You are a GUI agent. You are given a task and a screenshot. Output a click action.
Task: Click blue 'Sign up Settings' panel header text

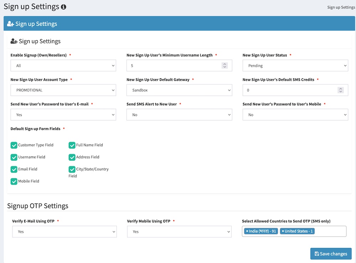click(x=36, y=24)
